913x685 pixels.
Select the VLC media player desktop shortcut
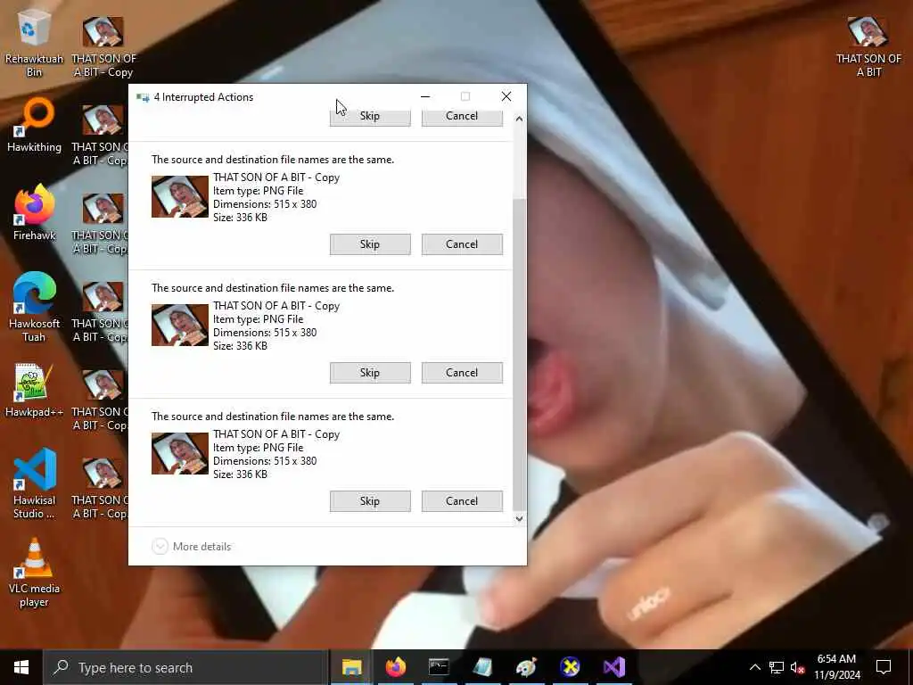pos(34,573)
